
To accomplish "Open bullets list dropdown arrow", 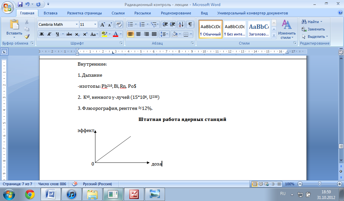I will (136, 24).
